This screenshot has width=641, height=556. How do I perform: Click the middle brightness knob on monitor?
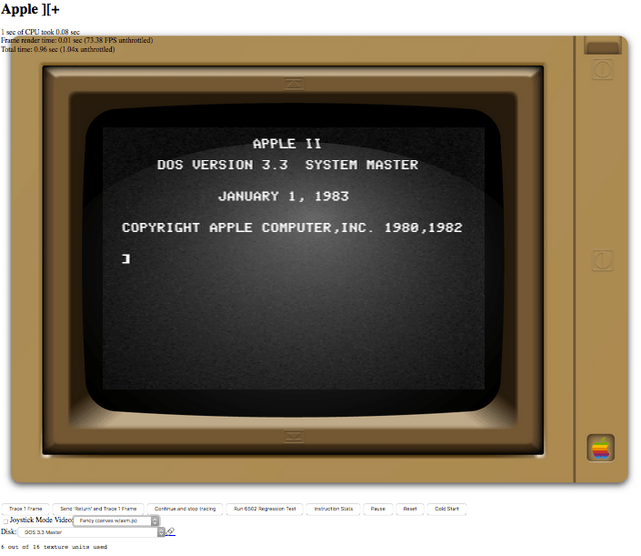coord(601,261)
